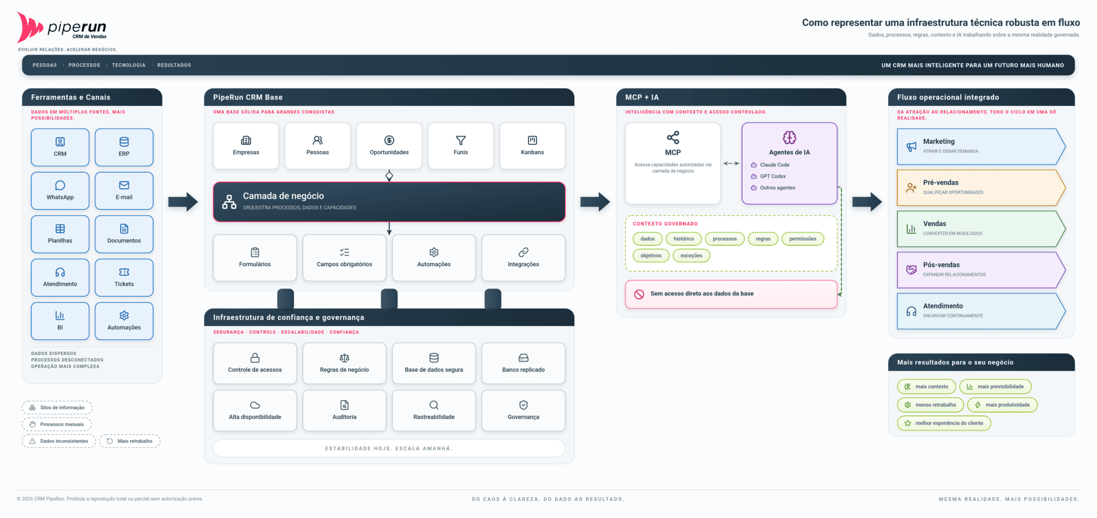Screen dimensions: 1097x518
Task: Open TECNOLOGIA in the top navigation bar
Action: (x=129, y=65)
